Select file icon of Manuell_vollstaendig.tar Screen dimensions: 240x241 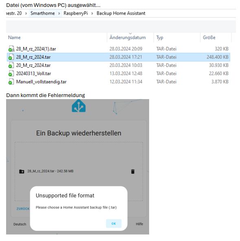[11, 82]
